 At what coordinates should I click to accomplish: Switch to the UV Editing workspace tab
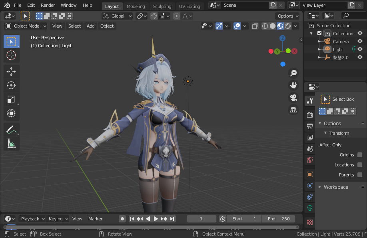[189, 6]
